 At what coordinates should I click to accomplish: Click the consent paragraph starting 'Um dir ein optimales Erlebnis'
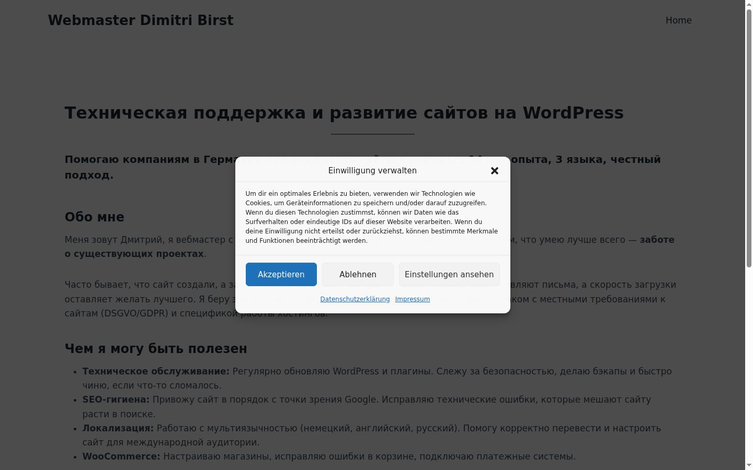(372, 217)
